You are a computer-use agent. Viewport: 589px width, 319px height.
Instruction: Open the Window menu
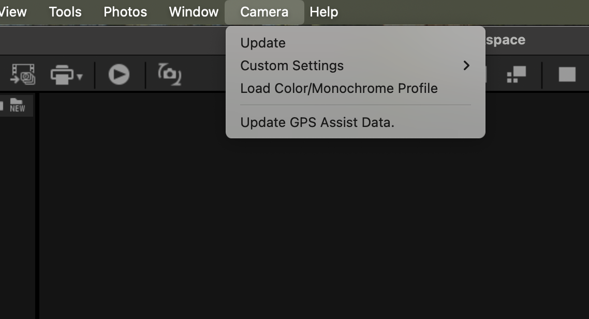click(193, 11)
